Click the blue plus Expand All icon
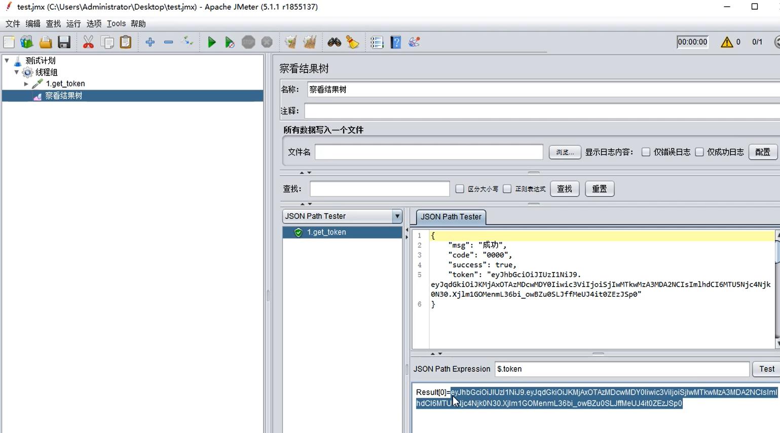This screenshot has height=433, width=780. point(150,42)
